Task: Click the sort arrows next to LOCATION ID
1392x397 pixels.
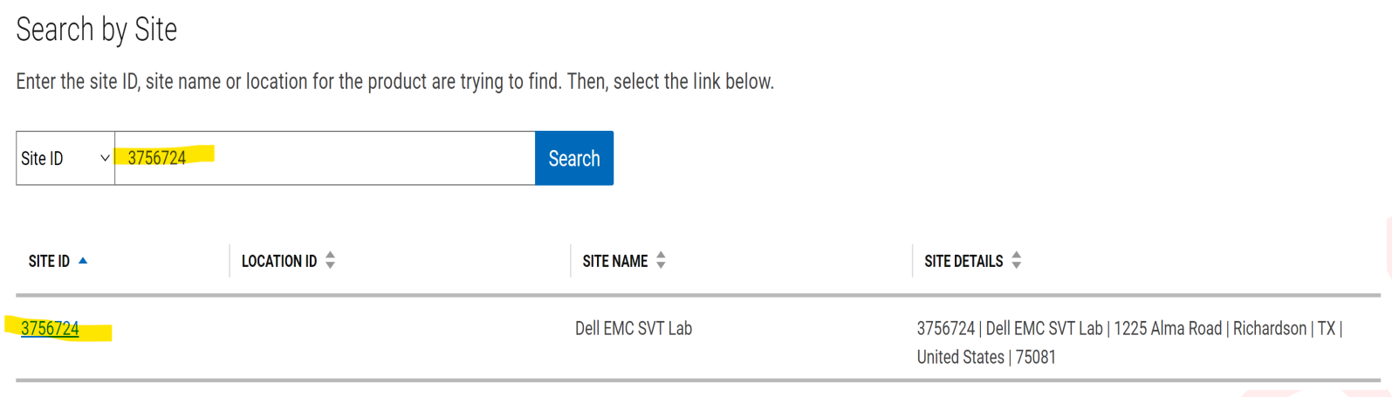Action: pos(330,261)
